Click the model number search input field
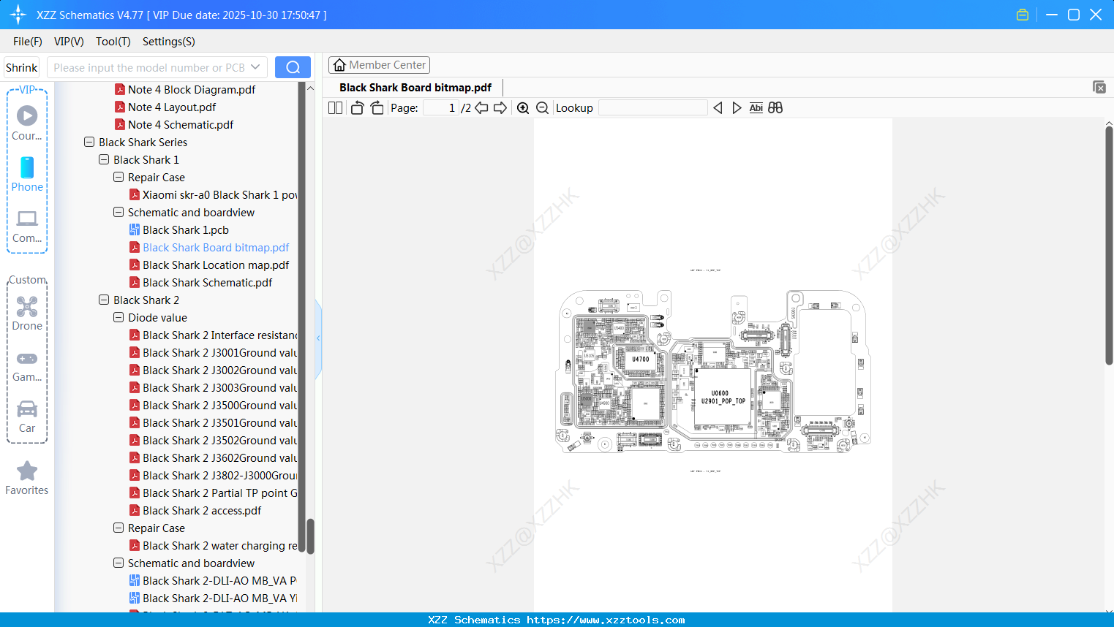 click(149, 67)
